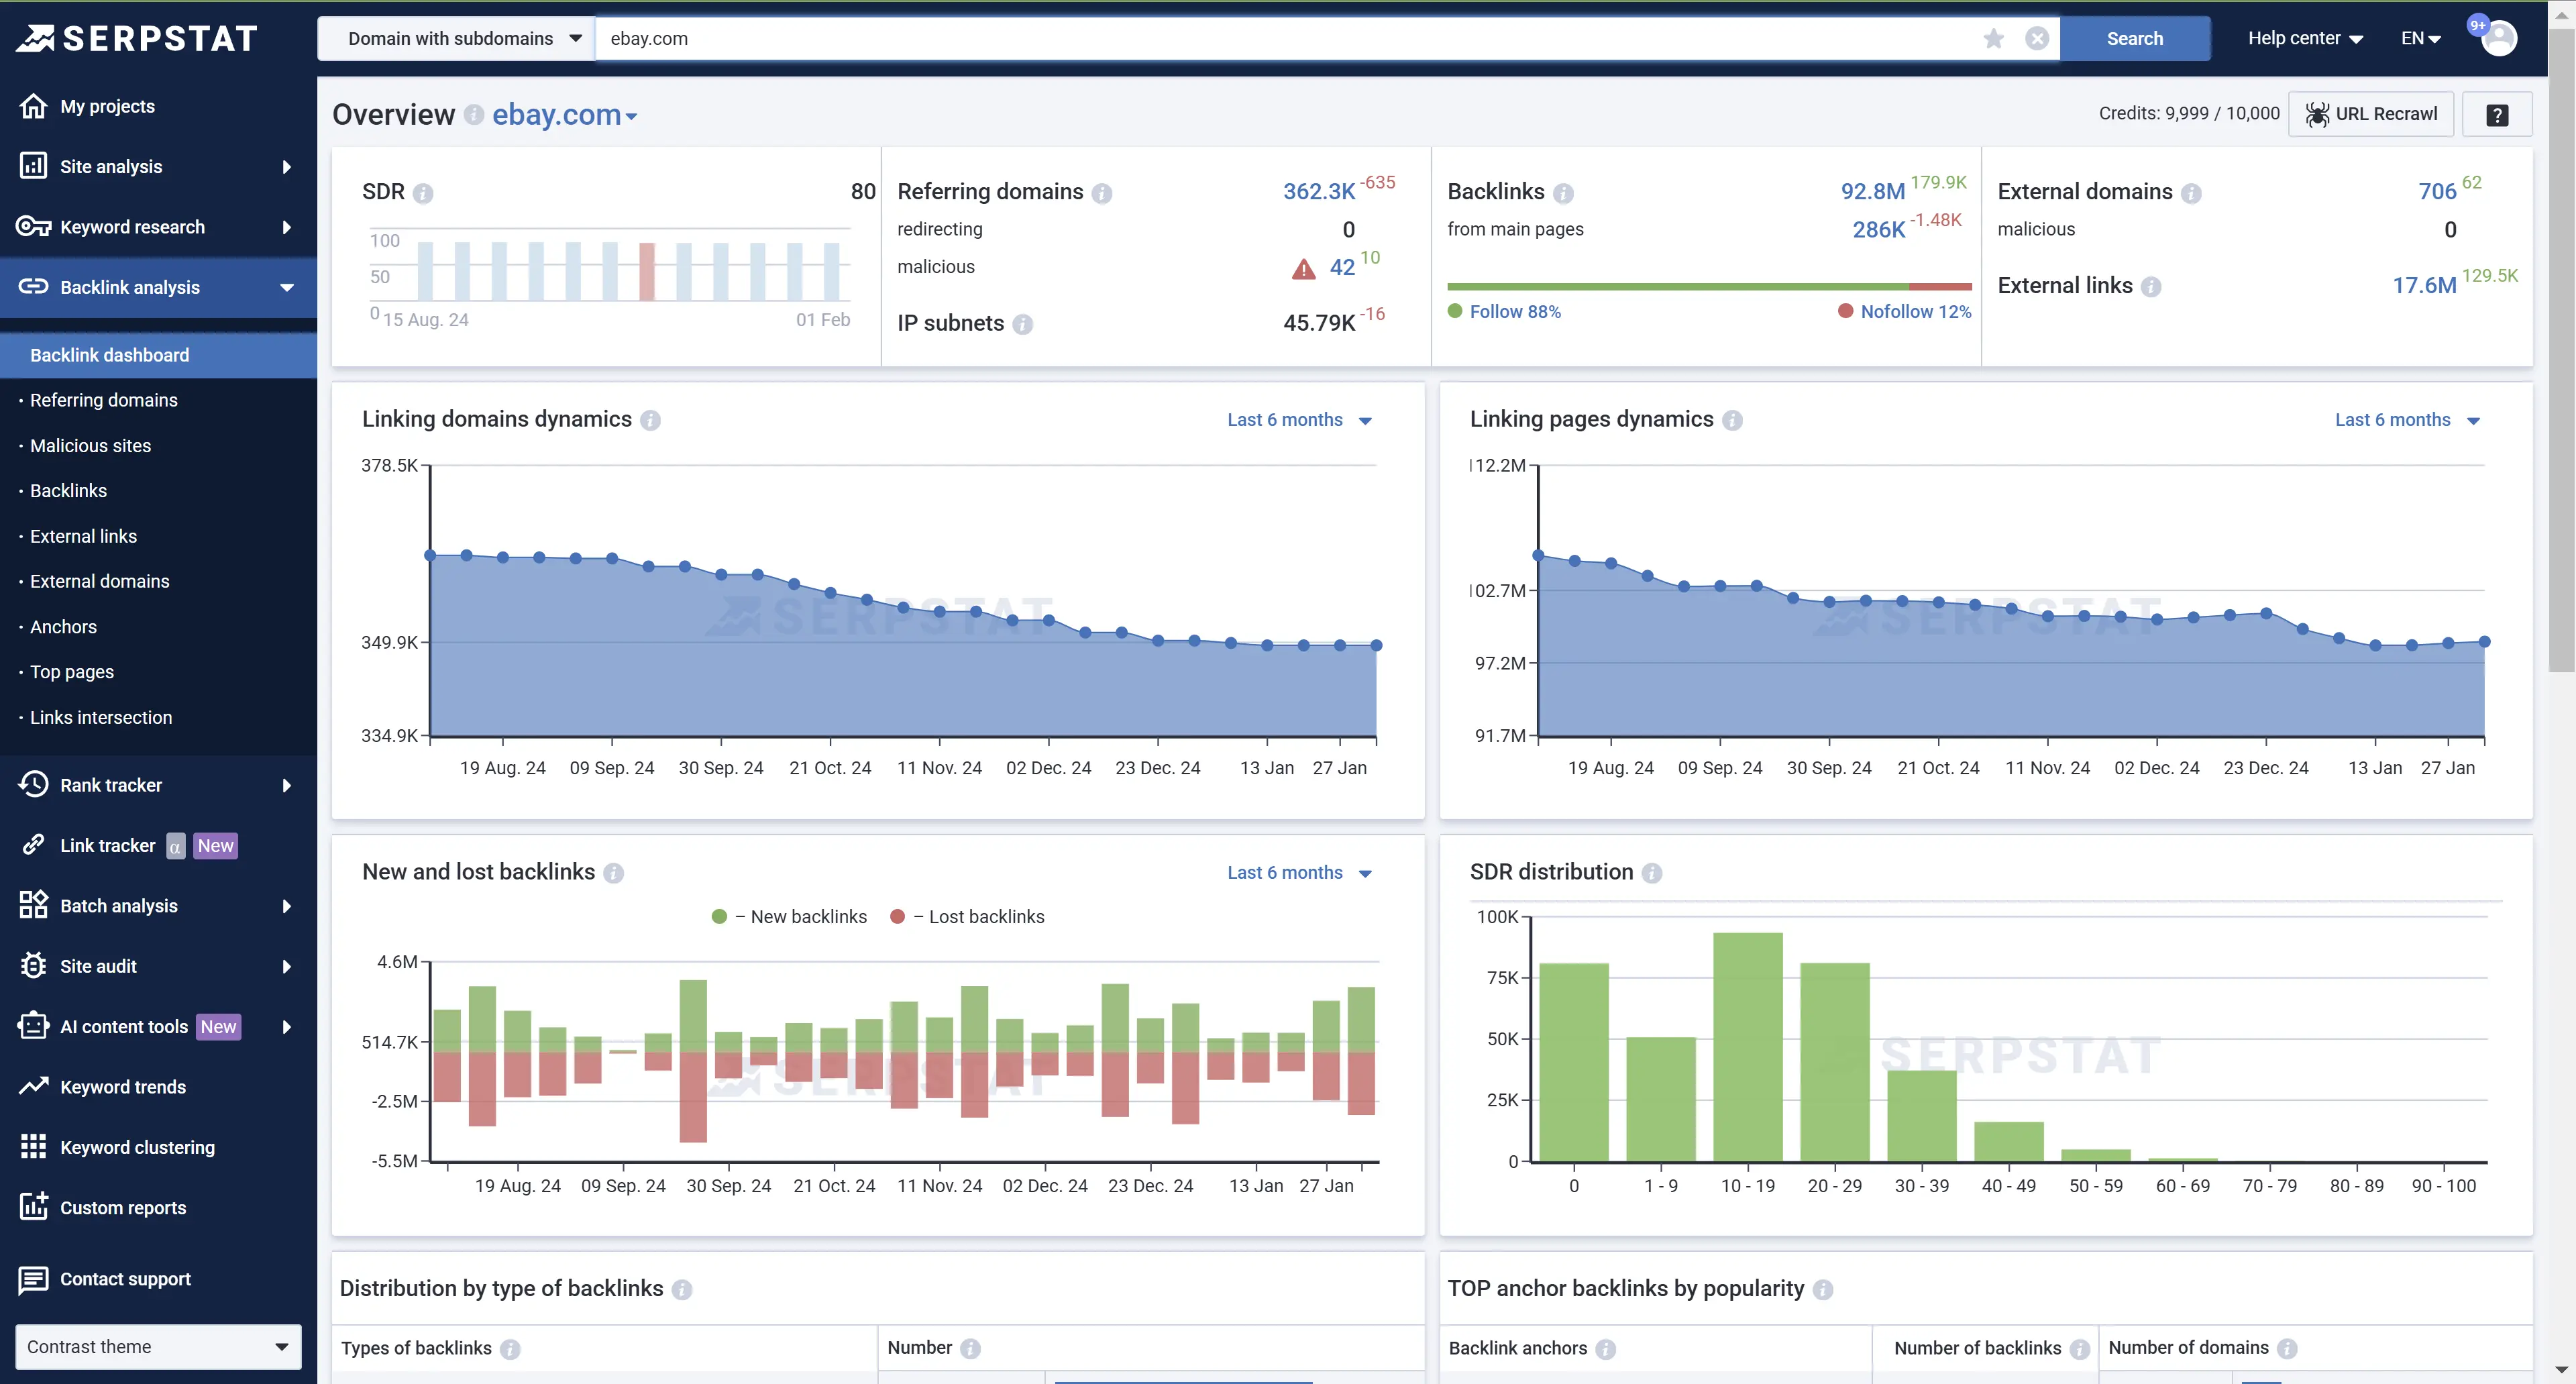The width and height of the screenshot is (2576, 1384).
Task: Click the info icon beside Backlinks heading
Action: pyautogui.click(x=1563, y=193)
